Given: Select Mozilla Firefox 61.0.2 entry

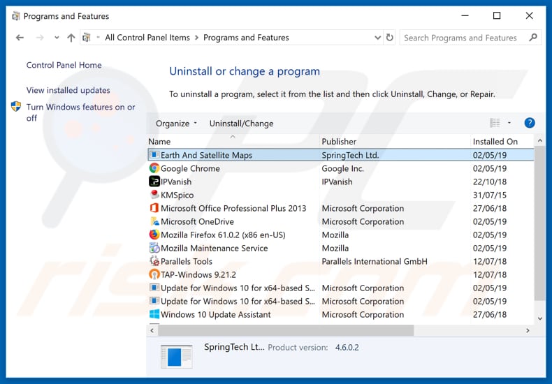Looking at the screenshot, I should pos(223,235).
